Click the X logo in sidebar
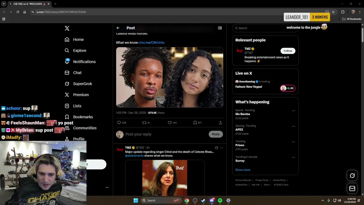This screenshot has height=205, width=364. tap(67, 28)
